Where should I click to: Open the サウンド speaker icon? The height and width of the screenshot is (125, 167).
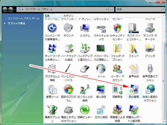68,28
